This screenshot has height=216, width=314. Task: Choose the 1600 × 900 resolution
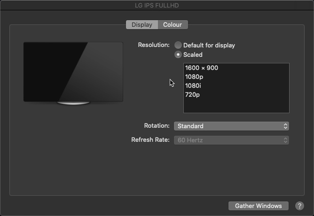(x=236, y=68)
